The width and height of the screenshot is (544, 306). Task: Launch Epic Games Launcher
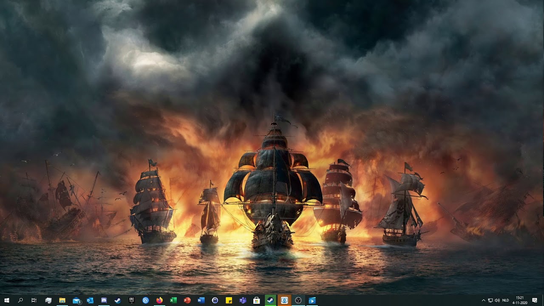(132, 300)
